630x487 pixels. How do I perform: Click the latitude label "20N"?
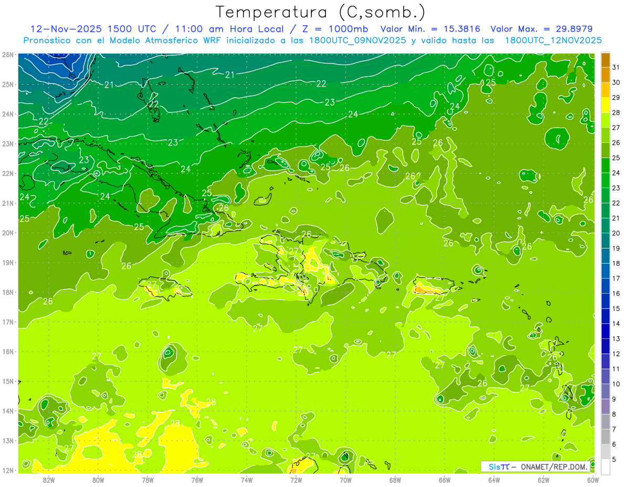[8, 233]
